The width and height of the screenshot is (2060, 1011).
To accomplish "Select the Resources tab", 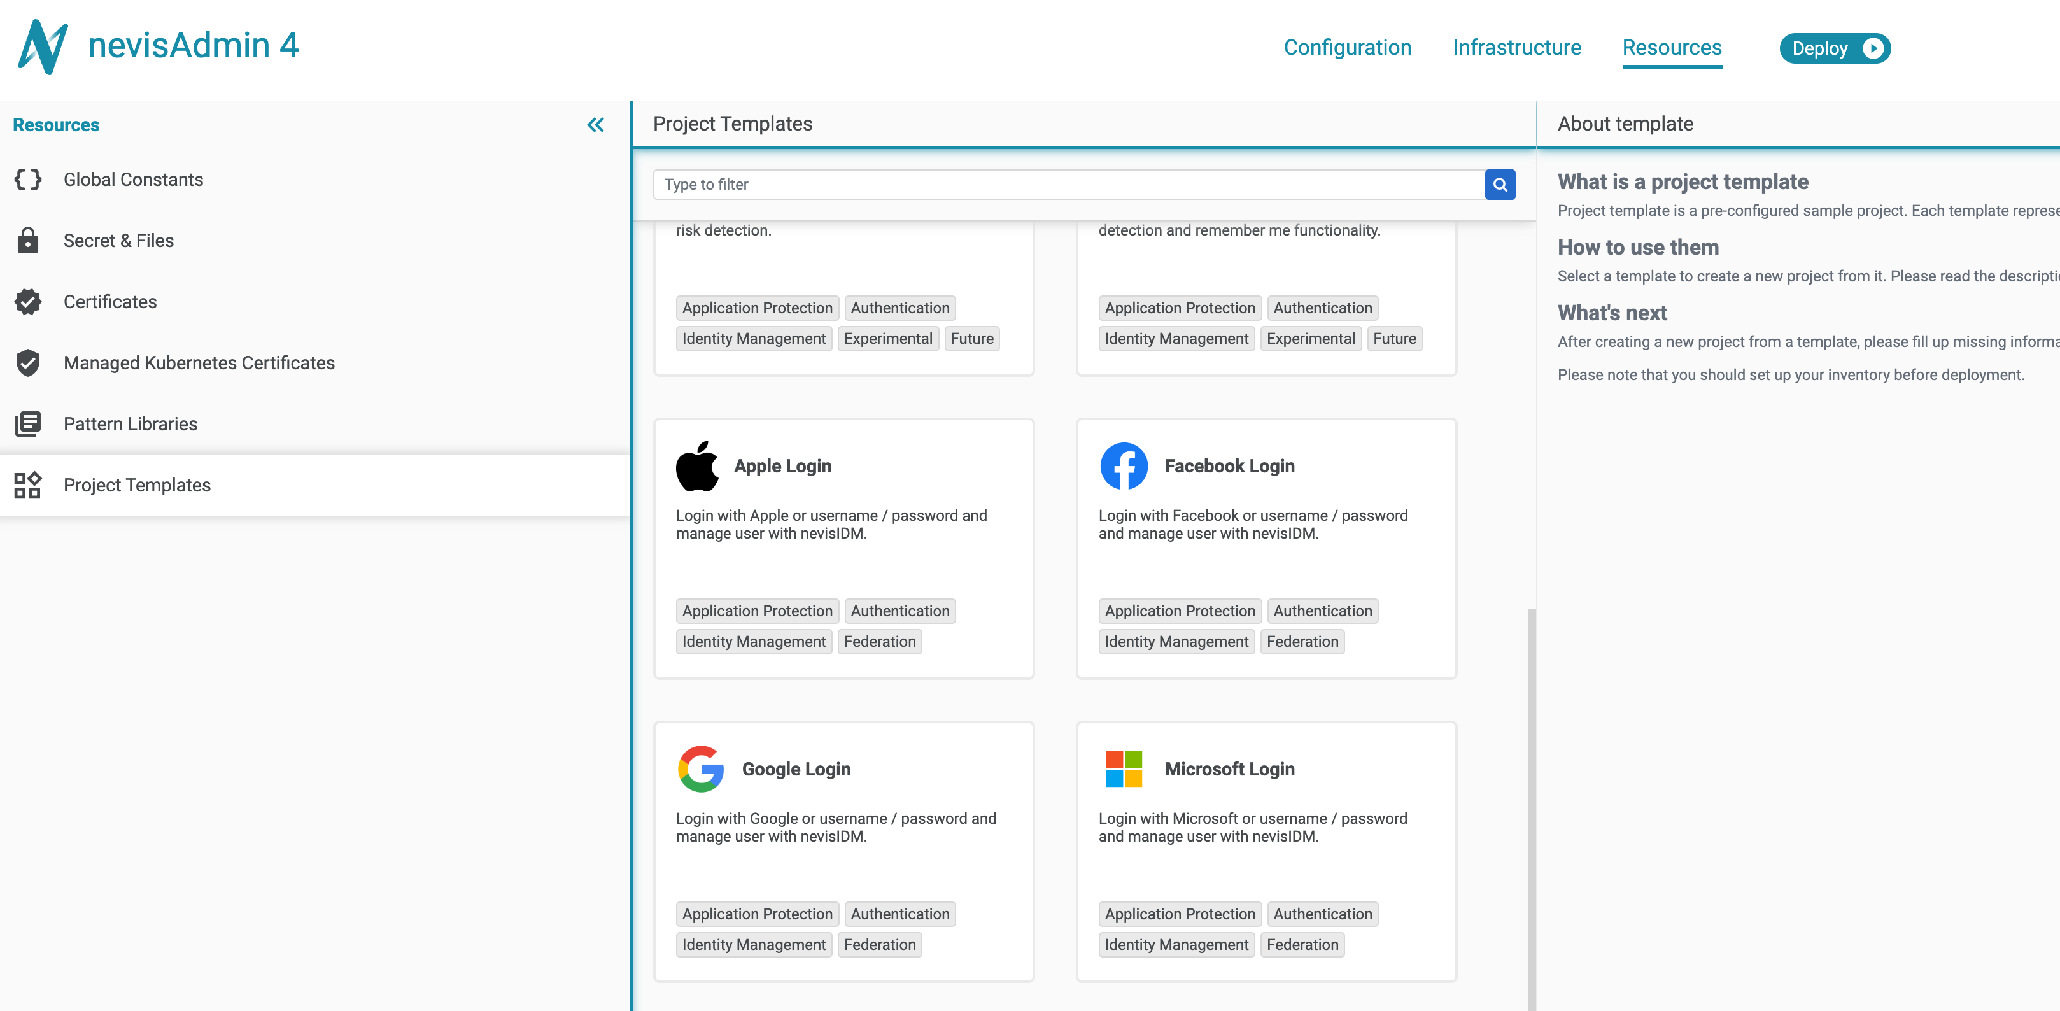I will coord(1671,48).
